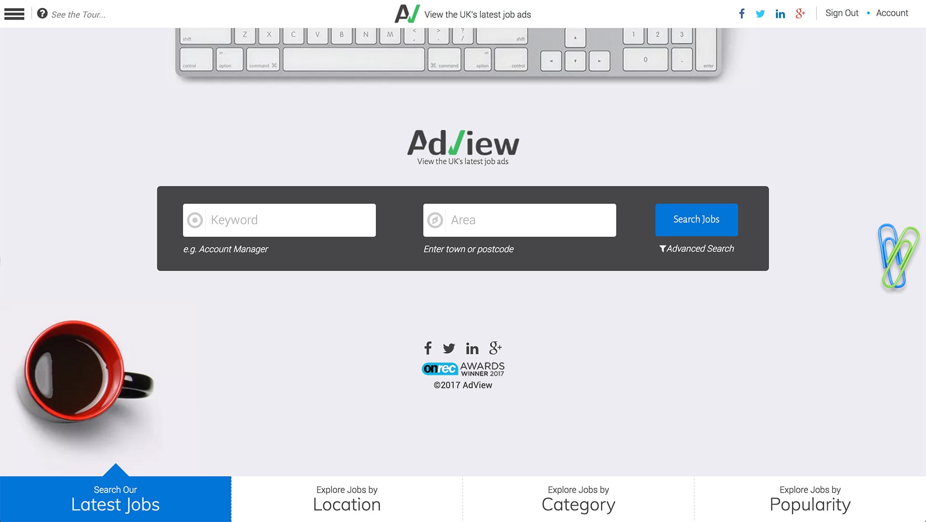Click the Keyword input field
926x522 pixels.
(x=279, y=220)
